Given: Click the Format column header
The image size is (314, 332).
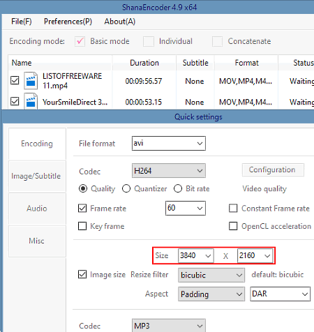Looking at the screenshot, I should click(246, 63).
